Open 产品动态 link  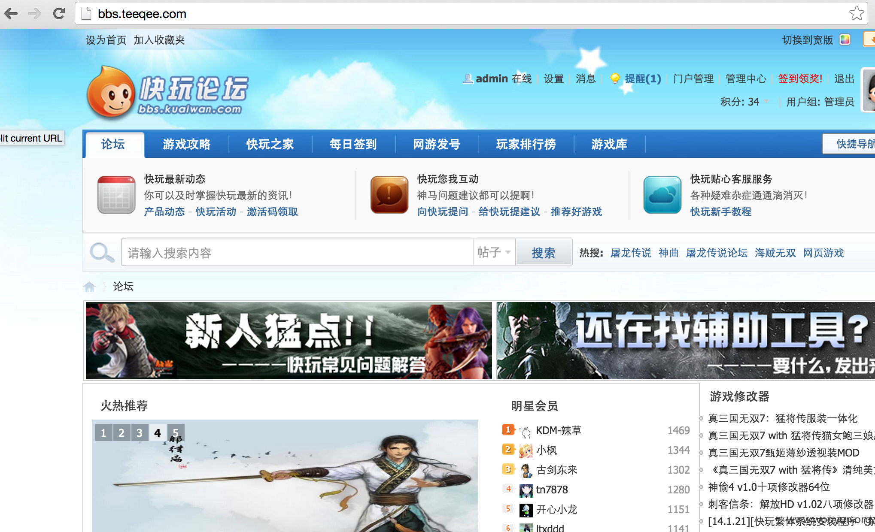[x=164, y=212]
